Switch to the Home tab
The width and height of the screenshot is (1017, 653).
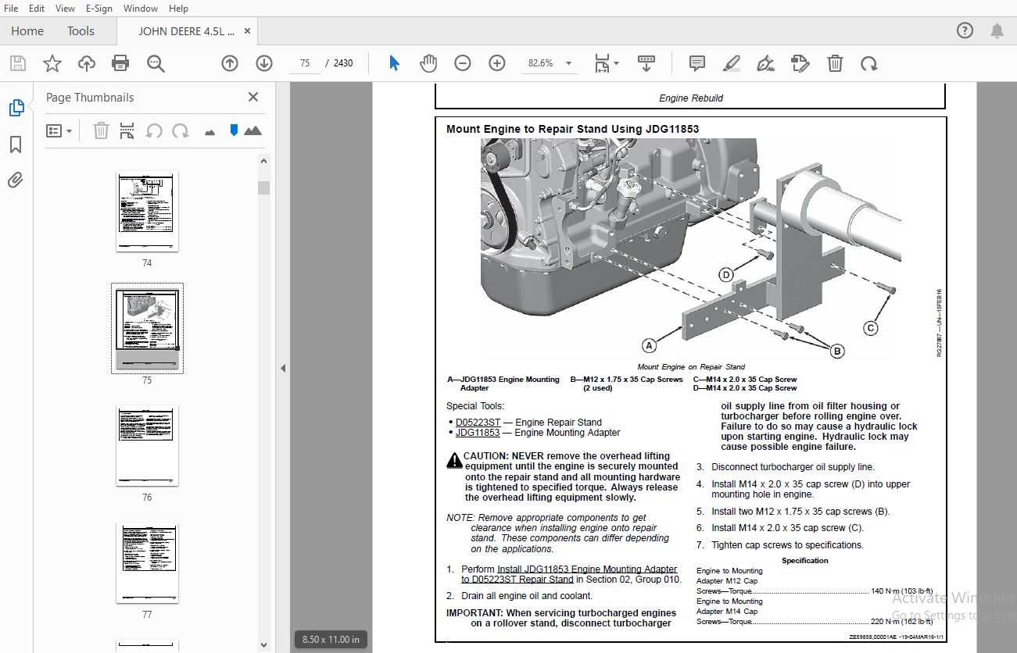27,30
